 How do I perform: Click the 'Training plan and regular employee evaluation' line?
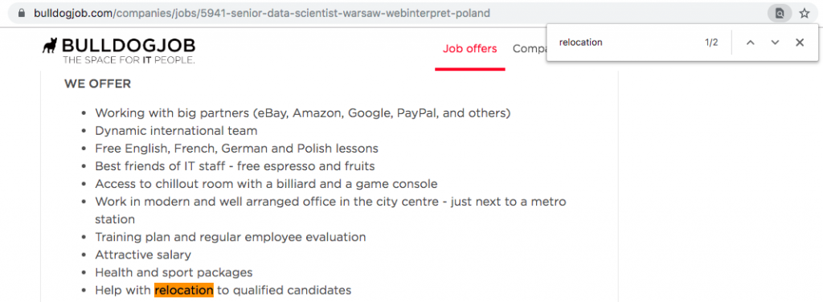click(x=231, y=237)
